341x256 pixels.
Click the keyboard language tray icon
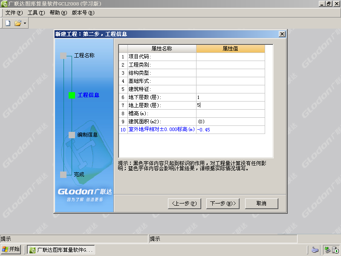click(315, 250)
